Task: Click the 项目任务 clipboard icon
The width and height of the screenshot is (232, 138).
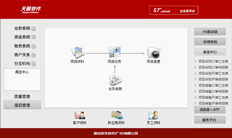Action: (x=114, y=52)
